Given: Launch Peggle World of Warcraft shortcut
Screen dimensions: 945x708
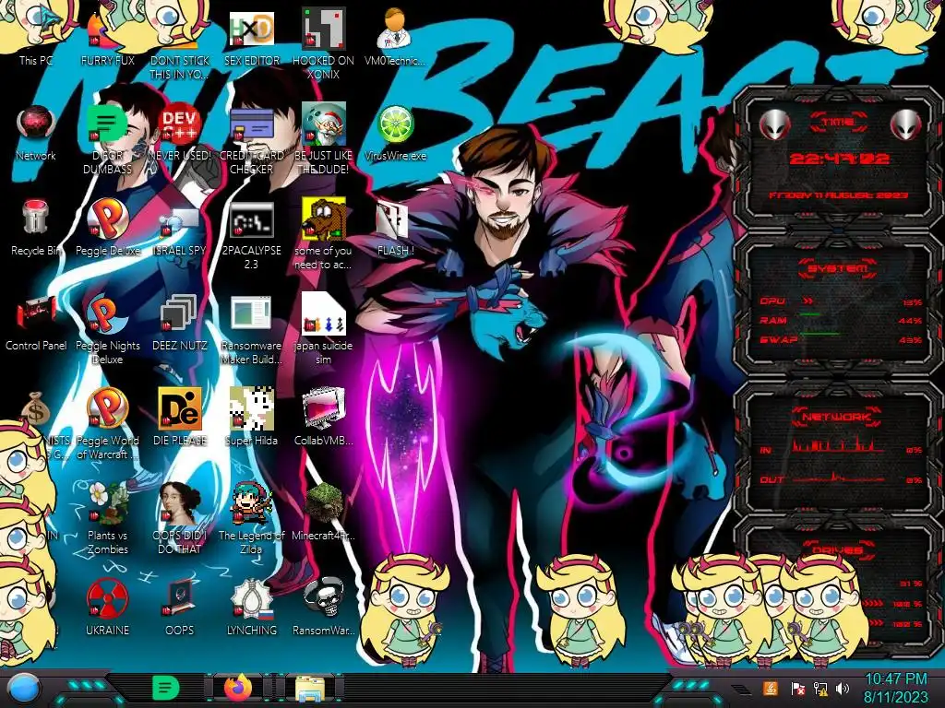Looking at the screenshot, I should point(107,424).
